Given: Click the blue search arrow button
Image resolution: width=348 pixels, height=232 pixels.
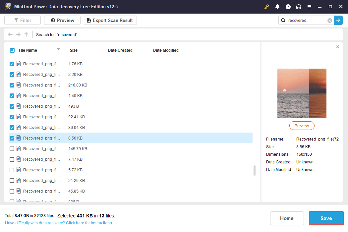Looking at the screenshot, I should (x=338, y=20).
